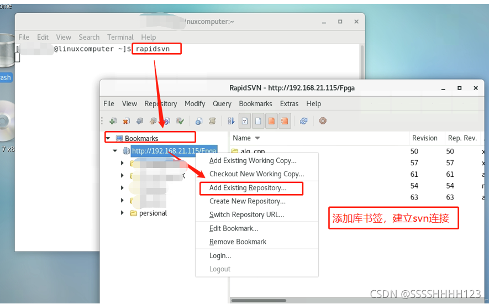
Task: Open the Terminal window Edit menu
Action: point(43,37)
